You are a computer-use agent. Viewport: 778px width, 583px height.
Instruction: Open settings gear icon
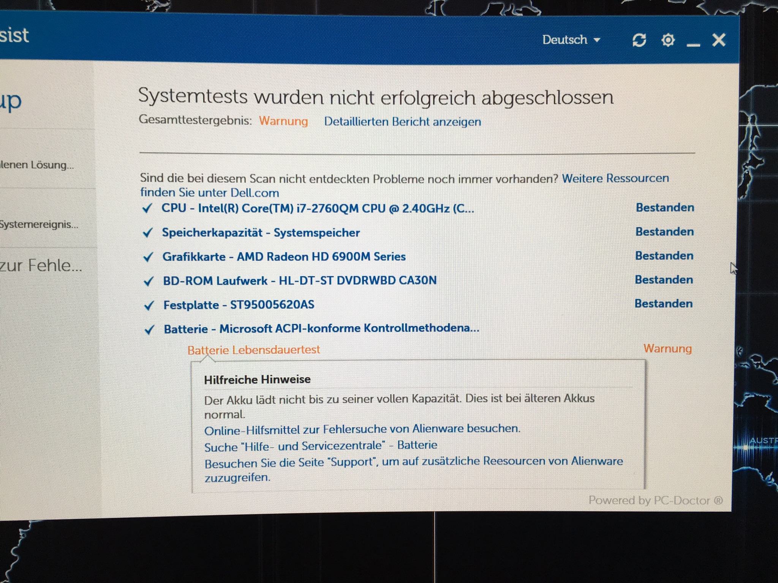click(x=668, y=40)
